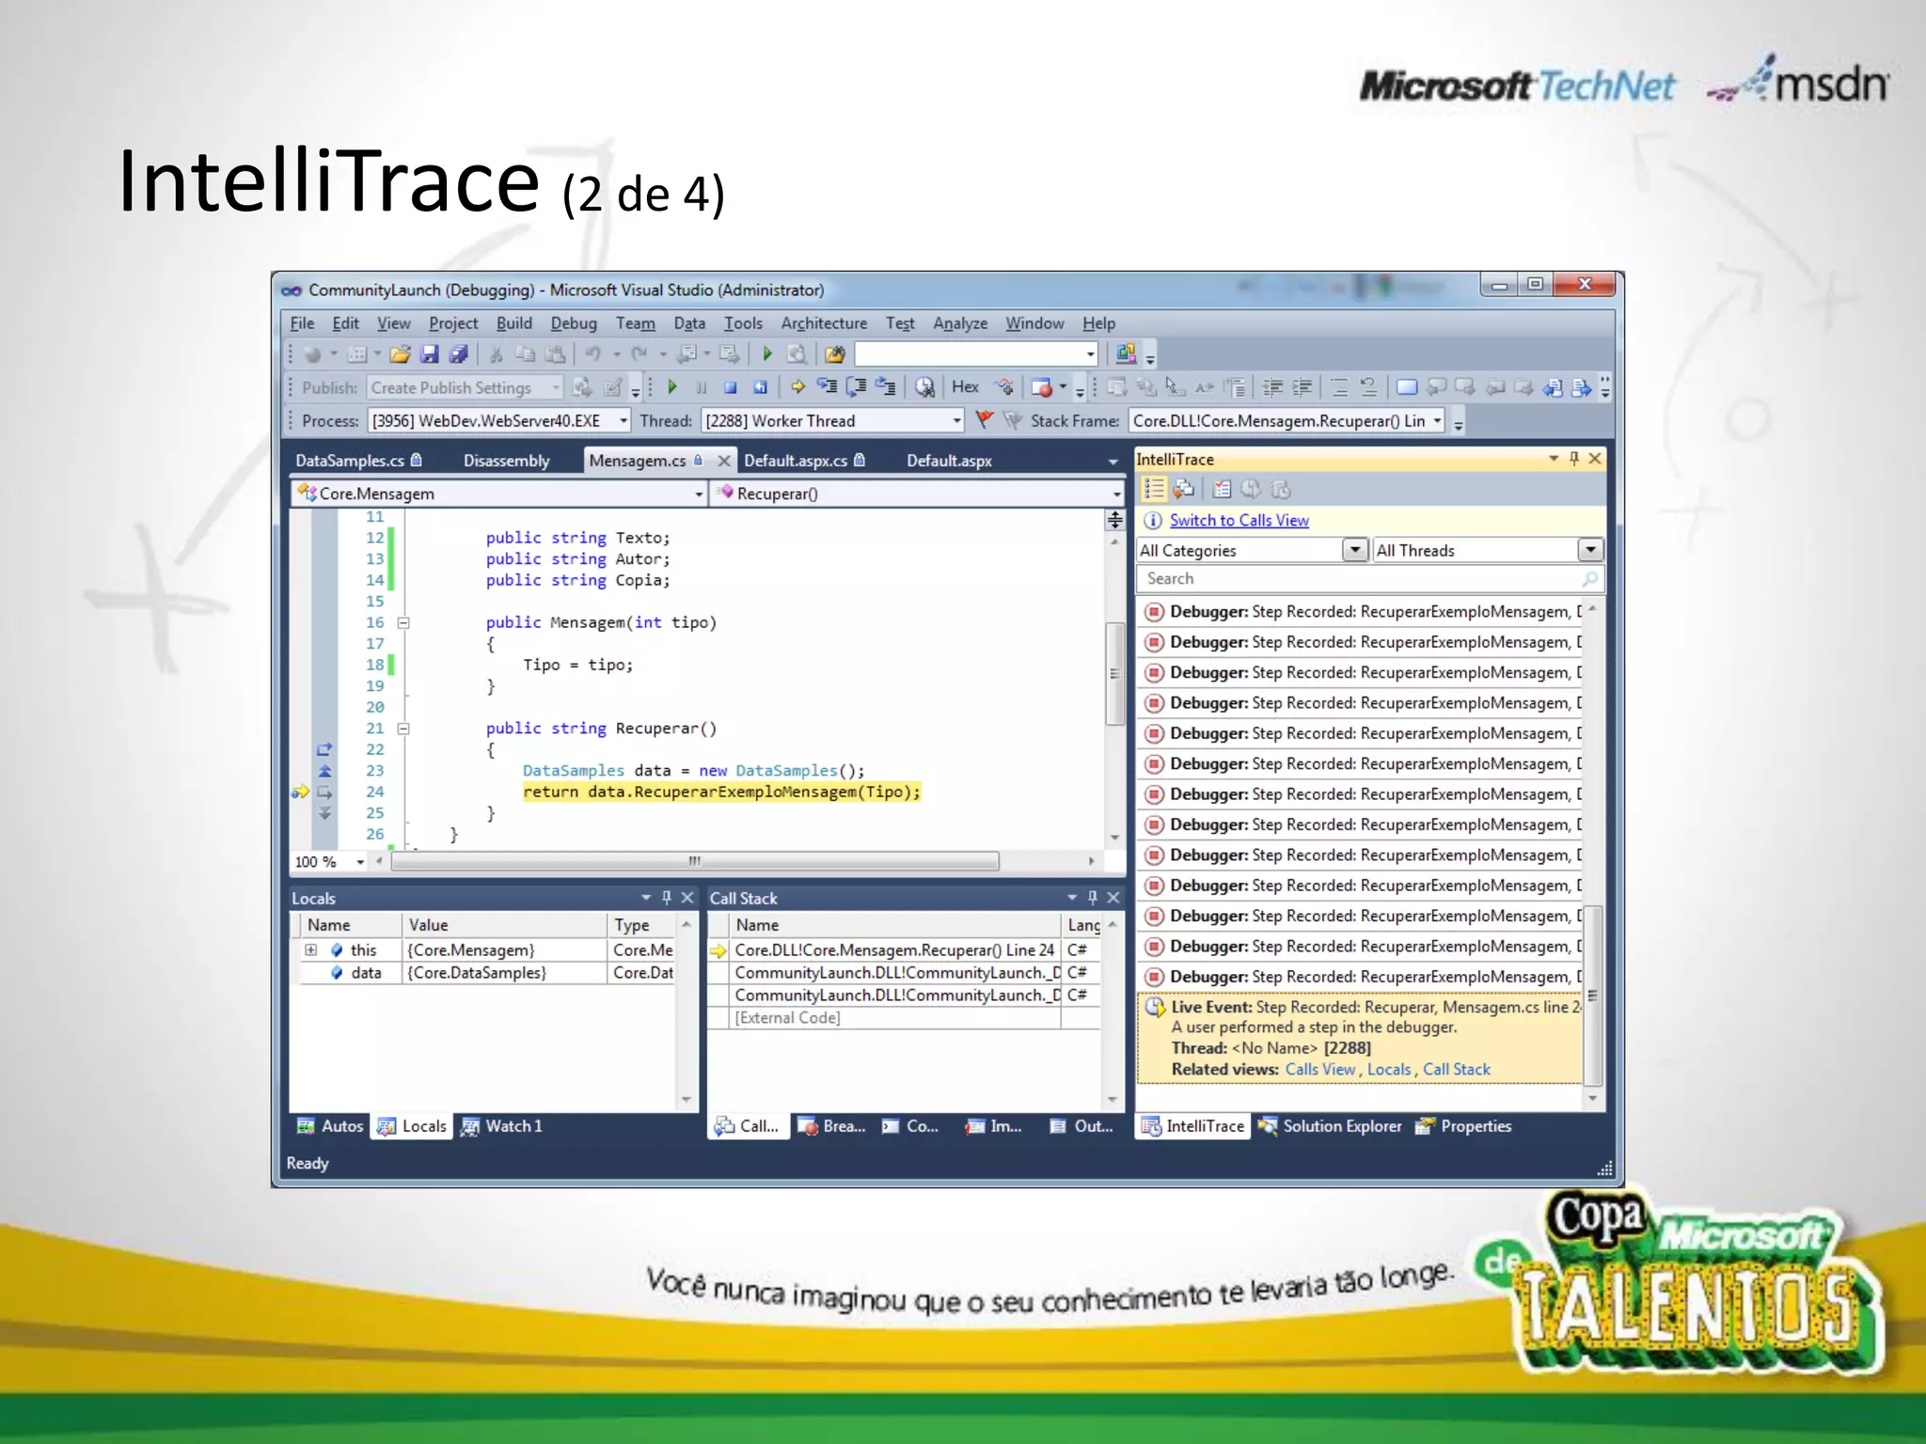Collapse the Recuperar method at line 21
This screenshot has width=1926, height=1444.
point(403,729)
